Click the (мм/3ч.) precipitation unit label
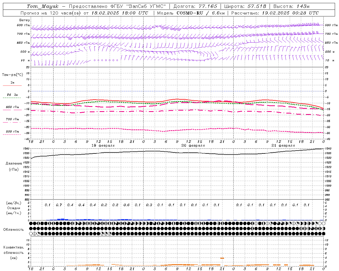The image size is (339, 271). point(14,203)
